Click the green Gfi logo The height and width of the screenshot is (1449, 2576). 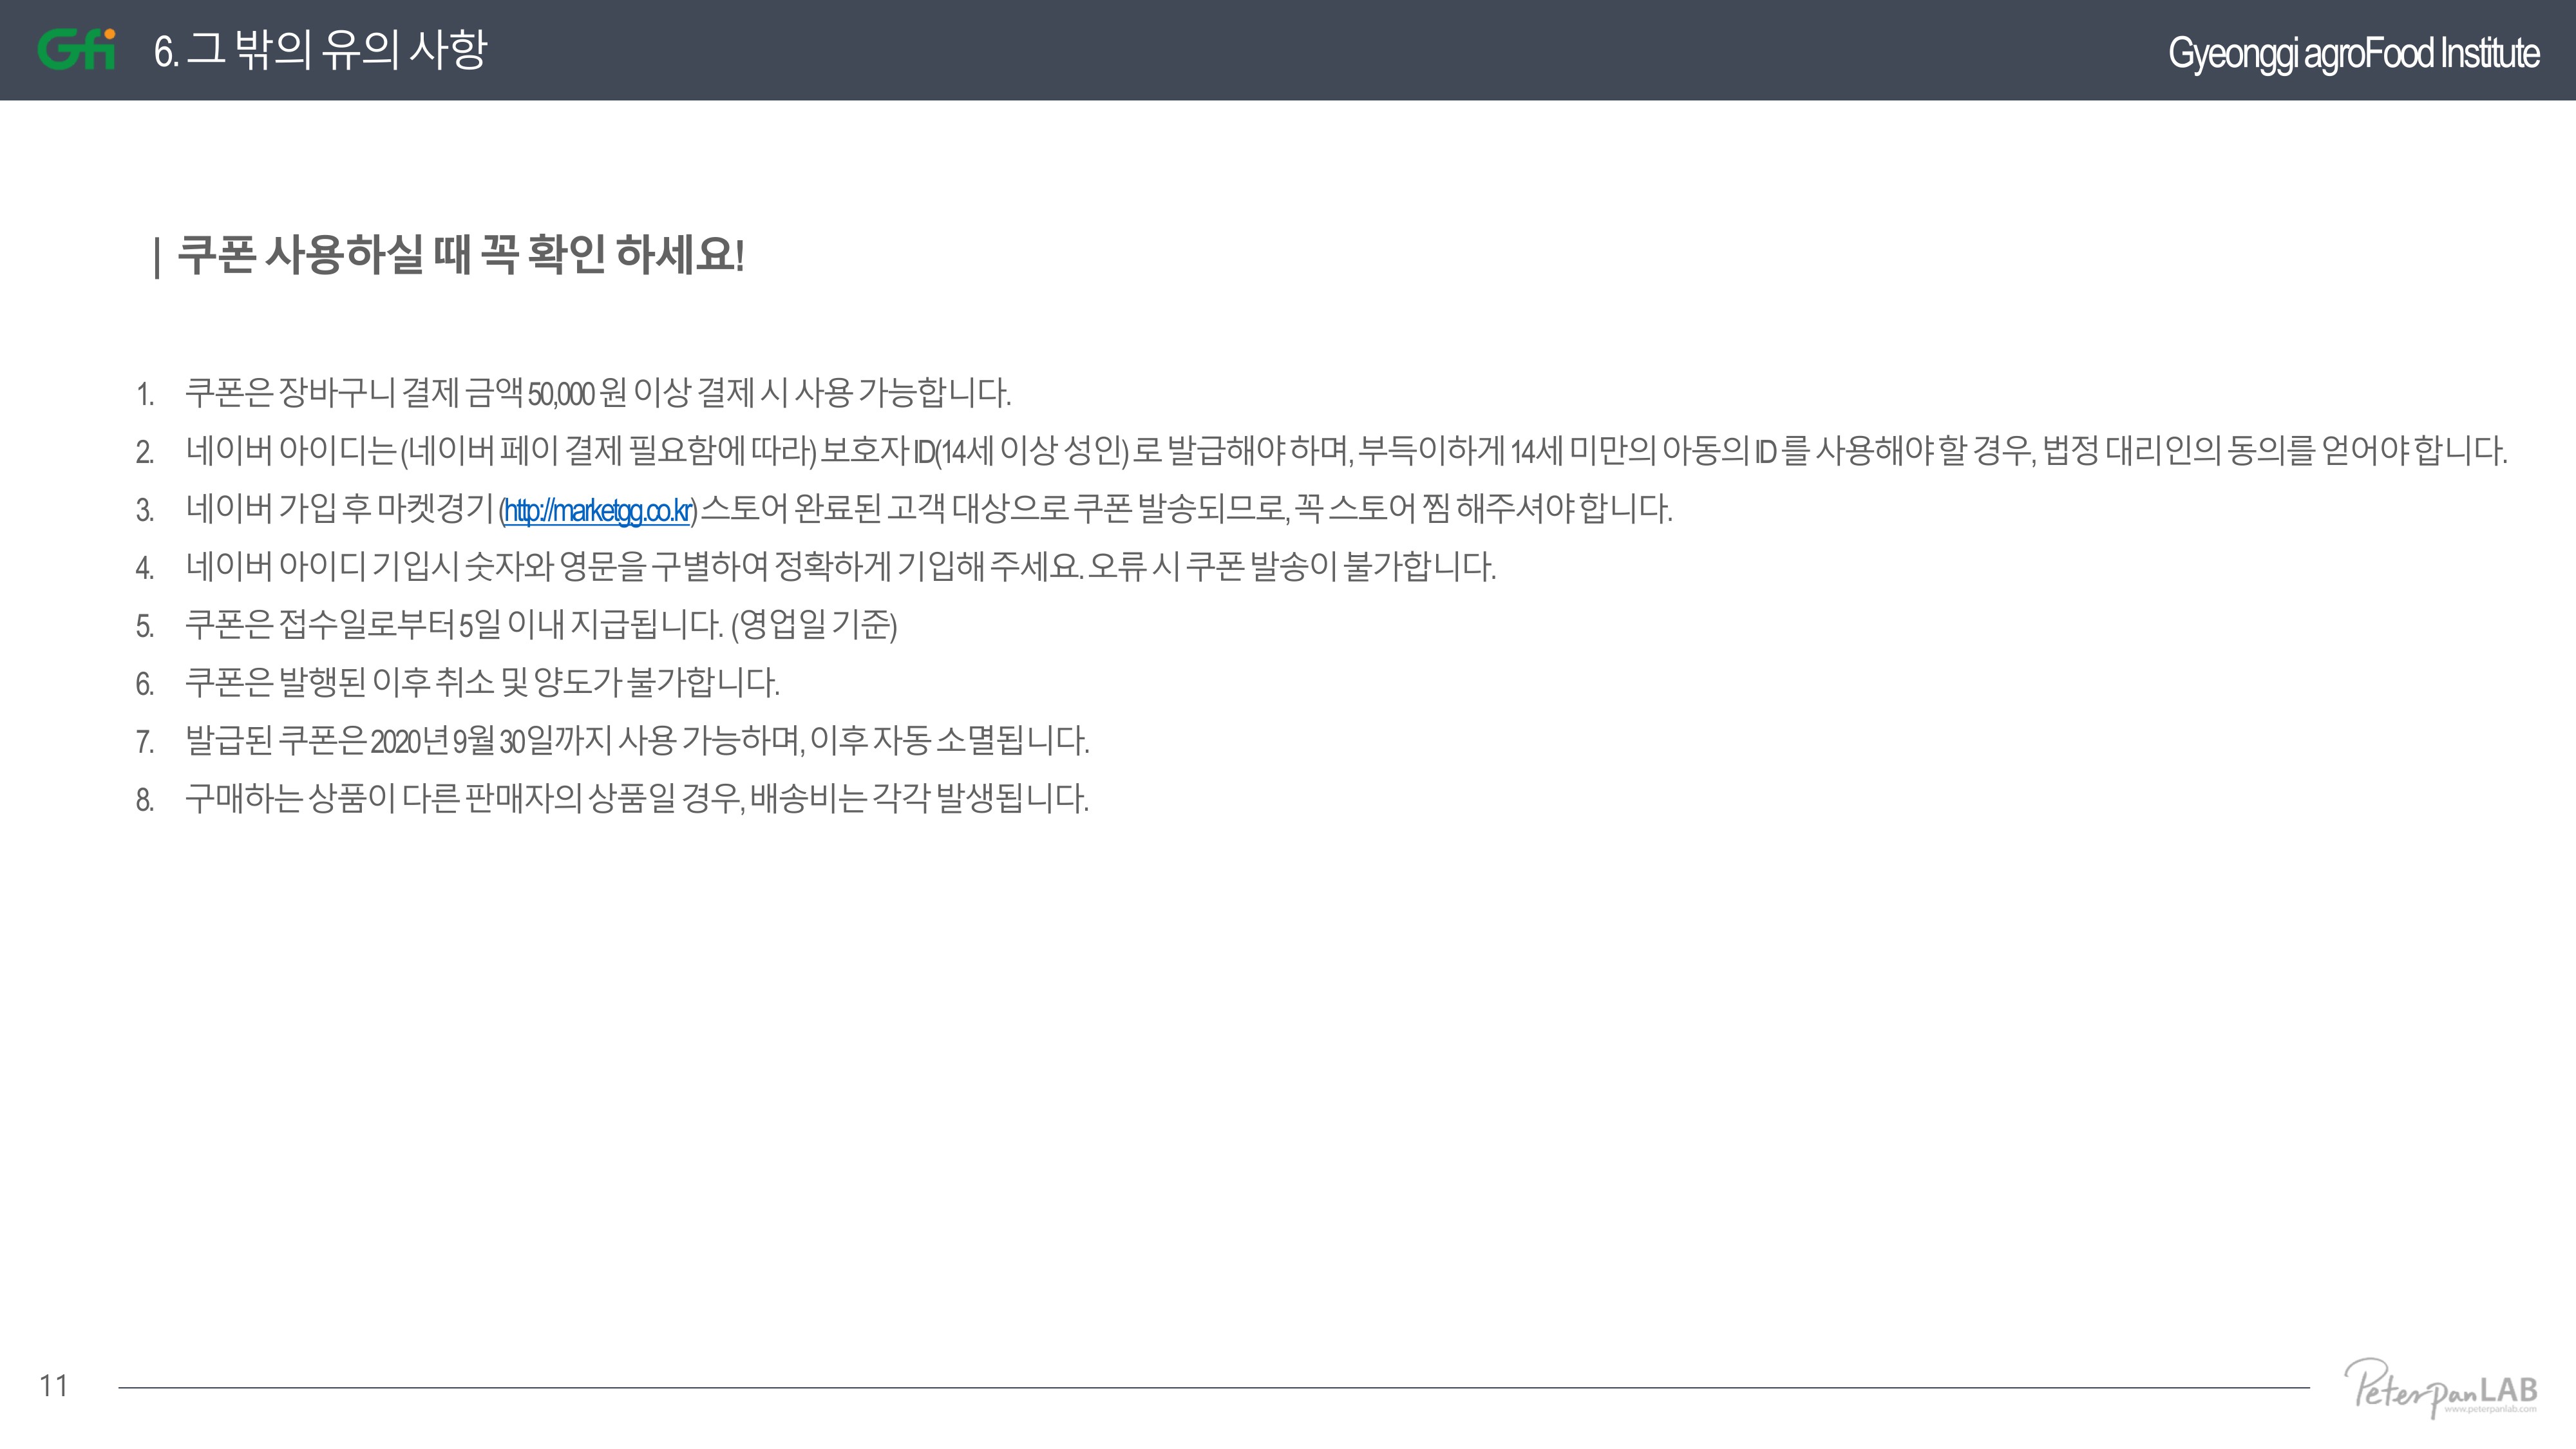pyautogui.click(x=76, y=49)
